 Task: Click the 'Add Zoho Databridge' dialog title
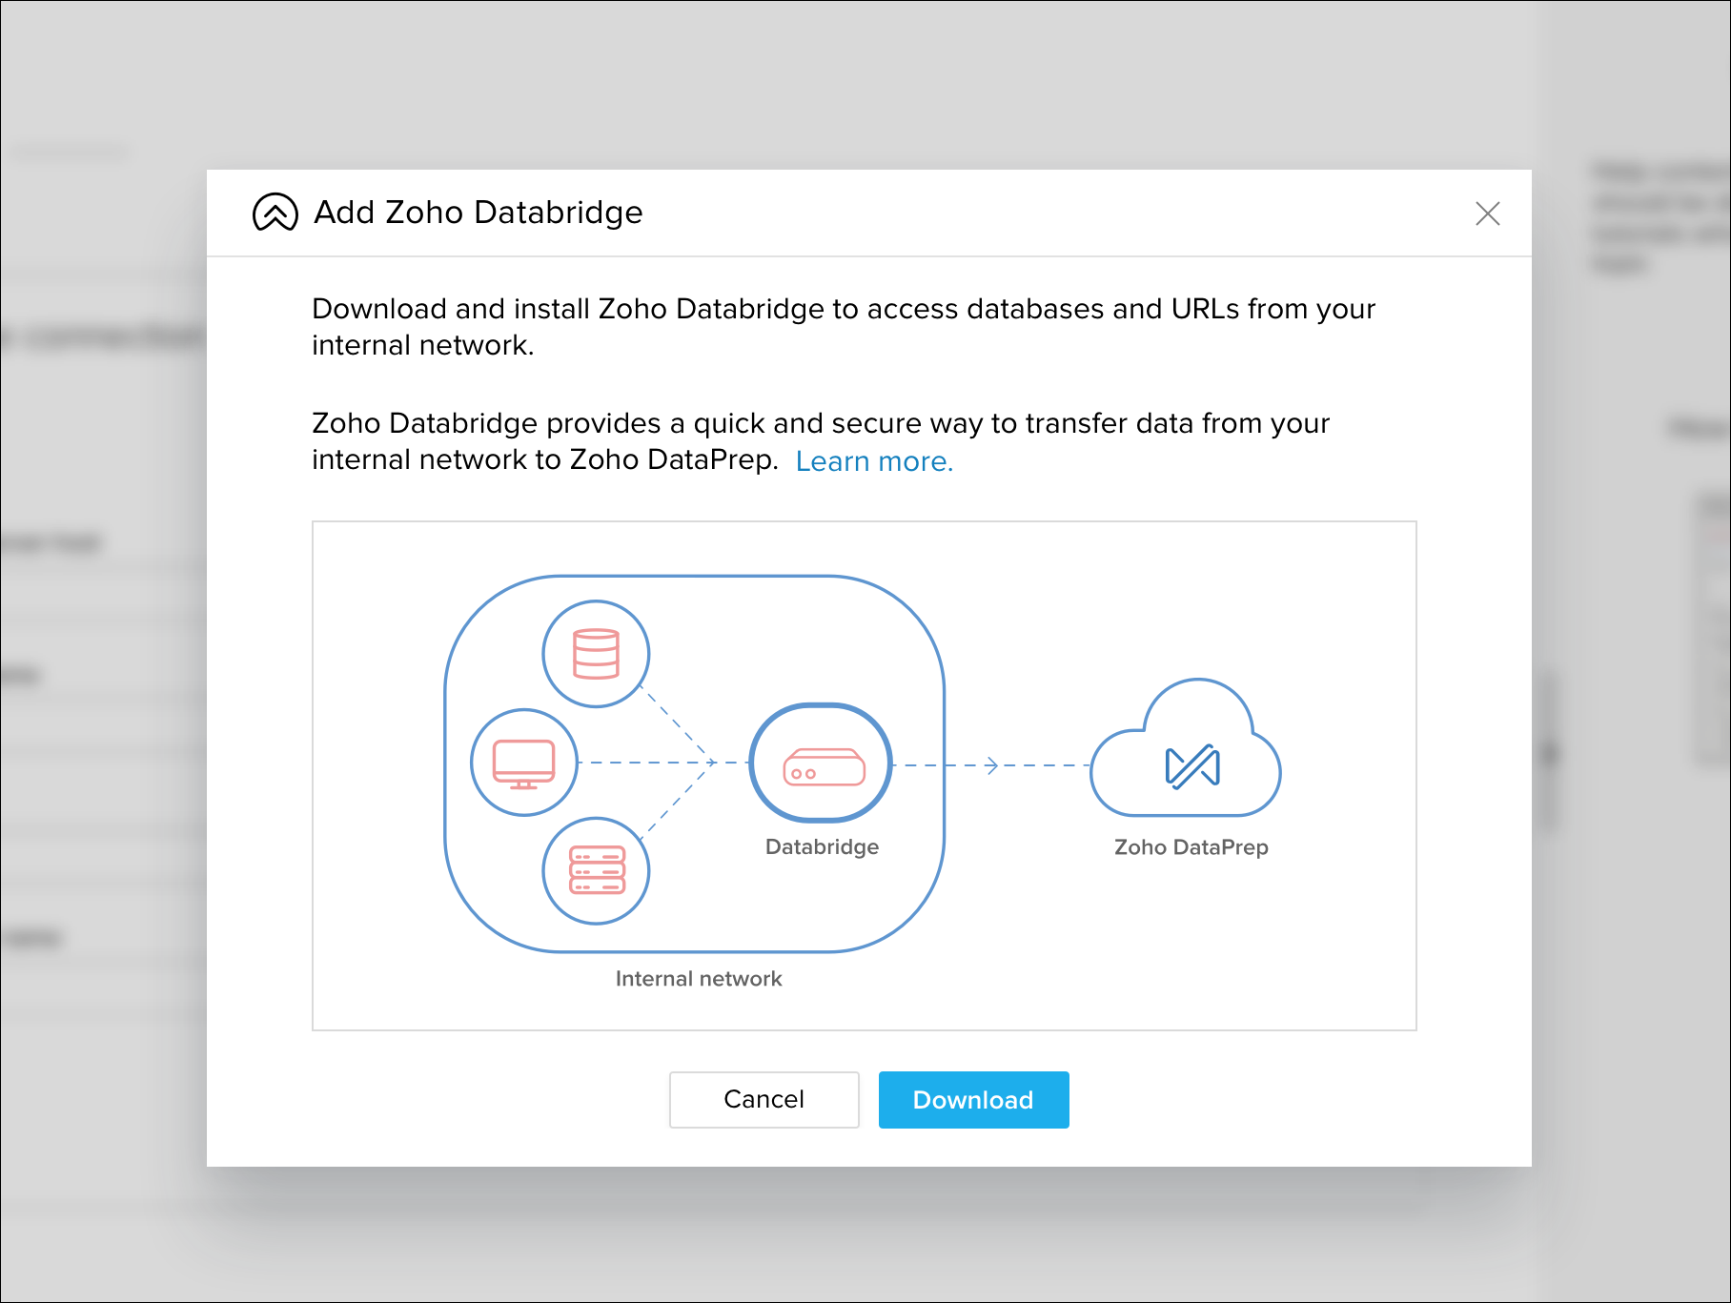pyautogui.click(x=479, y=213)
